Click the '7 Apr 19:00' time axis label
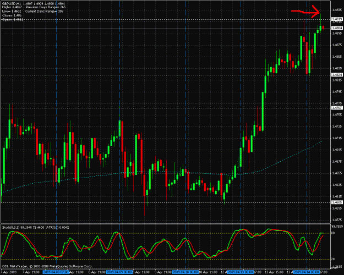Screen dimensions: 344x275 click(30, 272)
